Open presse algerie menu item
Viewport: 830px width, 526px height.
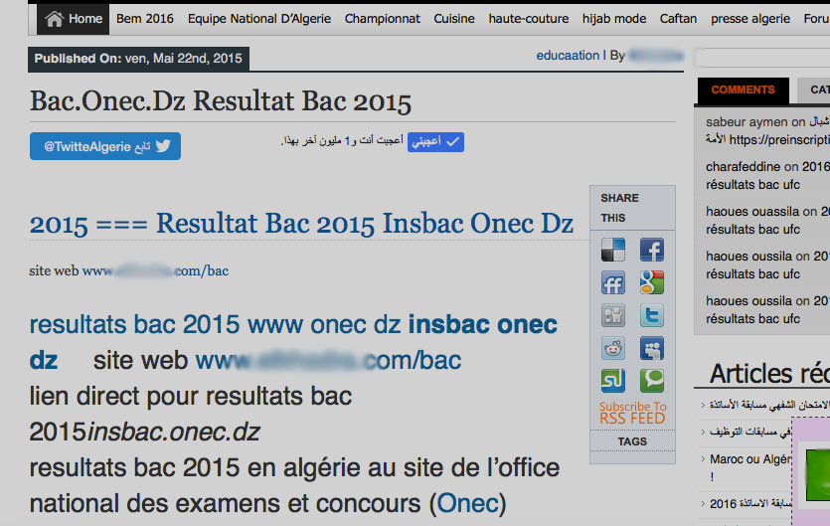(750, 19)
